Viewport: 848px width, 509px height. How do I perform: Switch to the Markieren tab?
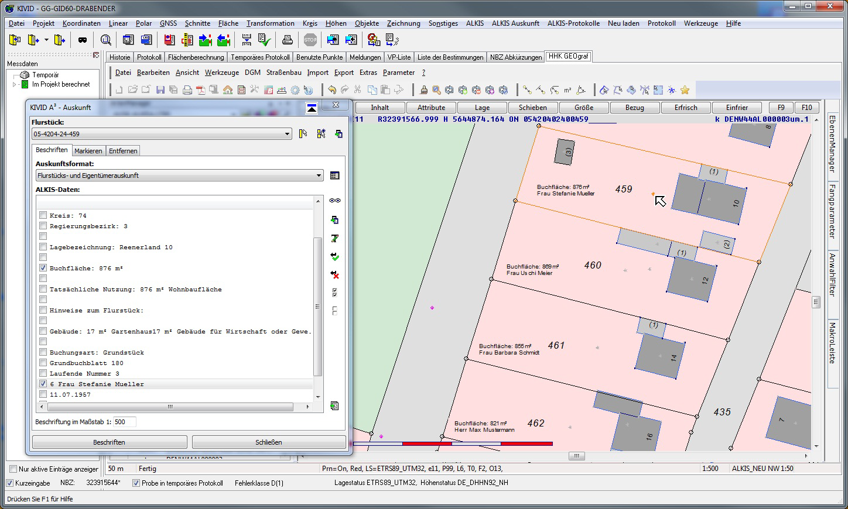point(88,151)
